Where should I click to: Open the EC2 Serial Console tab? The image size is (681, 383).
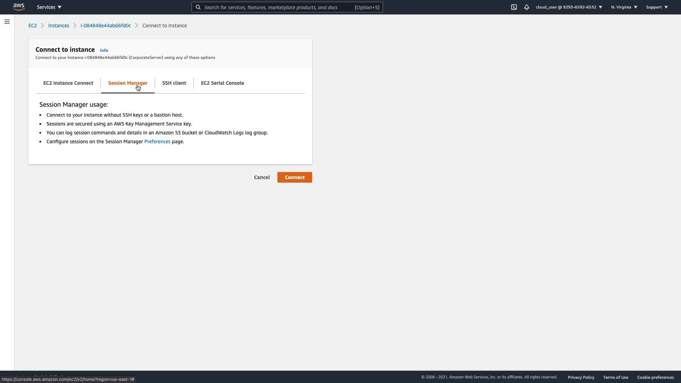point(222,83)
